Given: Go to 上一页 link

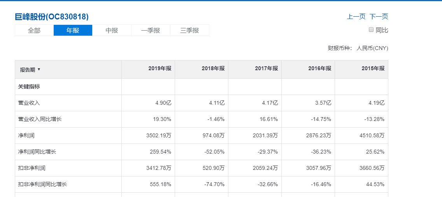Looking at the screenshot, I should (x=356, y=17).
